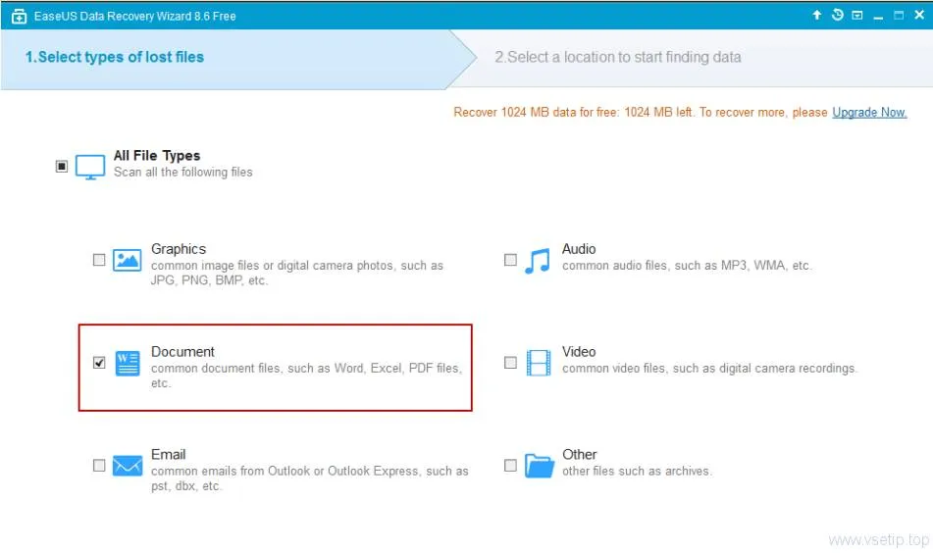The width and height of the screenshot is (933, 553).
Task: Enable the Graphics checkbox
Action: click(x=99, y=260)
